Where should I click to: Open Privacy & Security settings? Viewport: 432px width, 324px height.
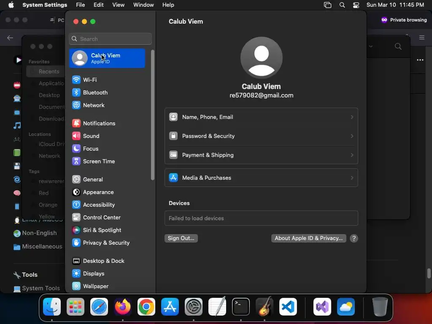[x=107, y=243]
